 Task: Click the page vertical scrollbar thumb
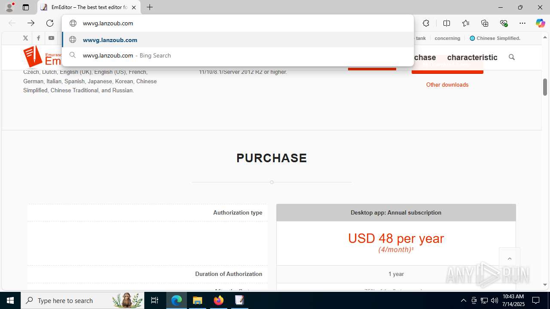tap(545, 87)
